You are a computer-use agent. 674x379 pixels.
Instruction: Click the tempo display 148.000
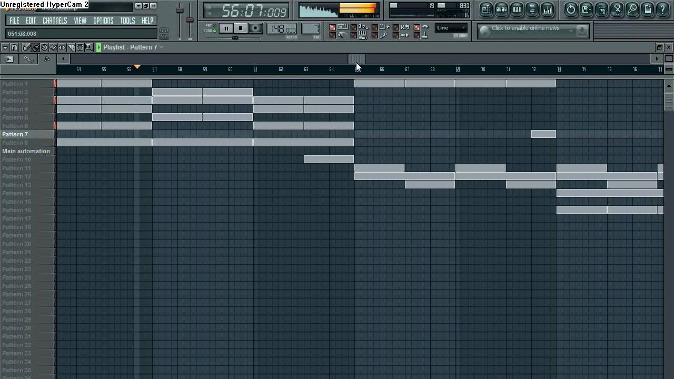(283, 29)
